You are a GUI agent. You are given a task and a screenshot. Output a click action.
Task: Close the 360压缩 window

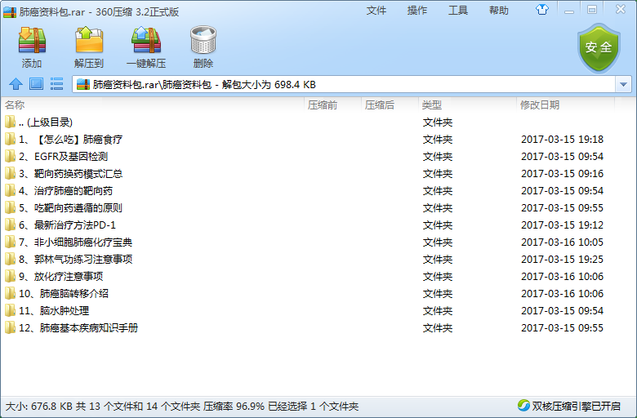point(621,9)
